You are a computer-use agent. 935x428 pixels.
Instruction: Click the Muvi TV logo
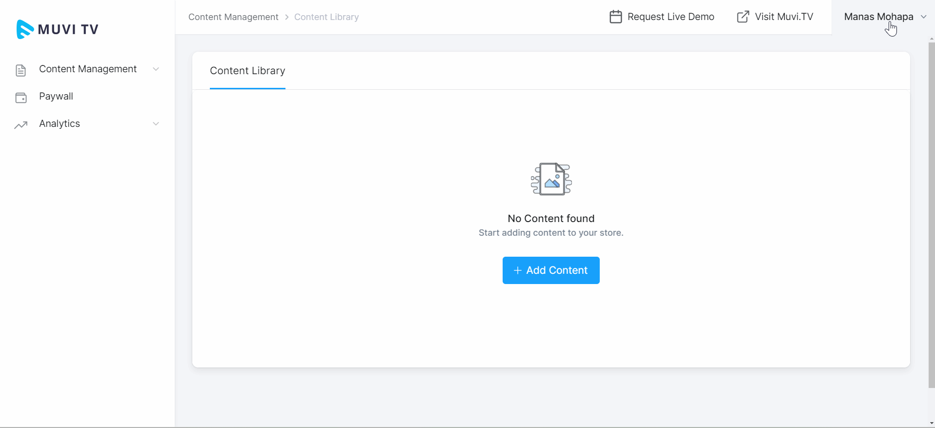(57, 29)
